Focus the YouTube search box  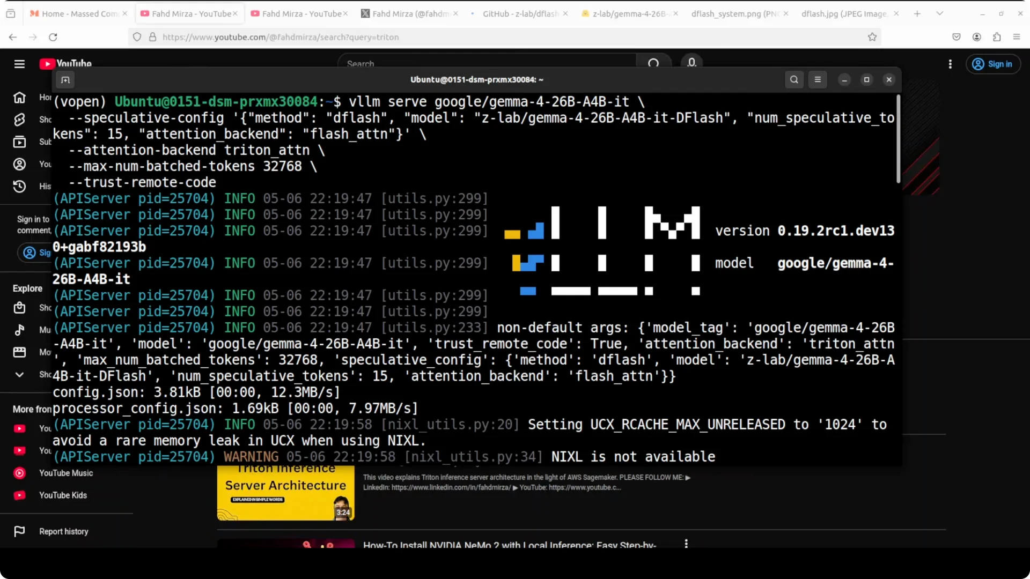487,63
